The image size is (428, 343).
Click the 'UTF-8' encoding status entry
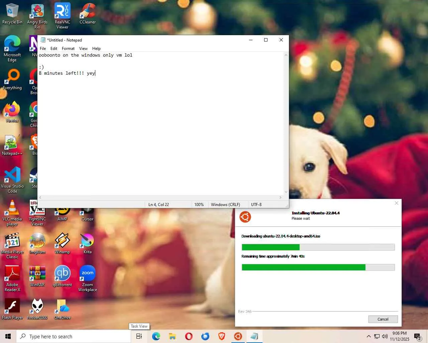tap(256, 205)
